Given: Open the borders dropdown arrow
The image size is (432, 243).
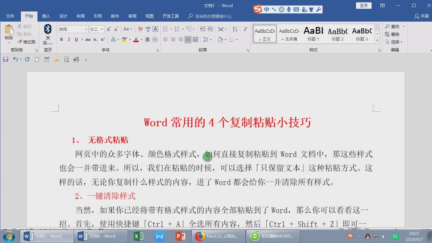Looking at the screenshot, I should tap(237, 39).
